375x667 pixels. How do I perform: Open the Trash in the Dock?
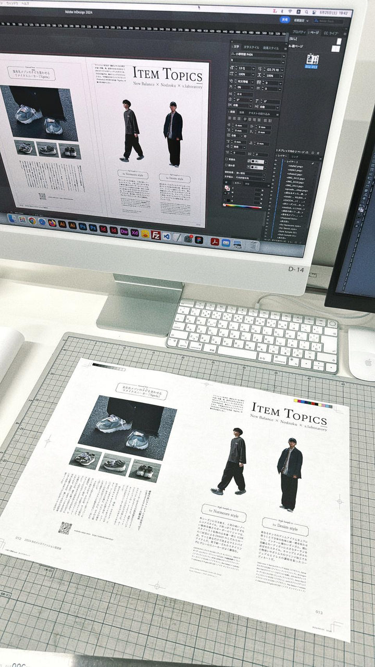[x=254, y=246]
